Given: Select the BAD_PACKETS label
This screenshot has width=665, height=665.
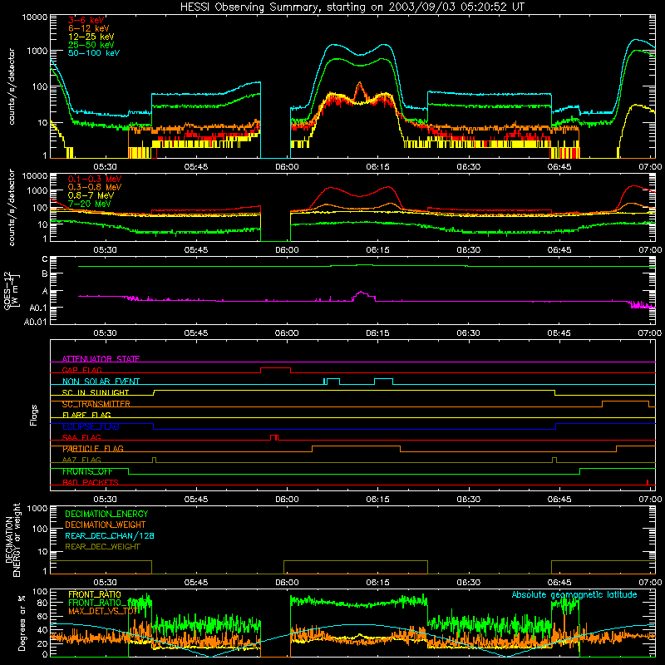Looking at the screenshot, I should pos(91,482).
